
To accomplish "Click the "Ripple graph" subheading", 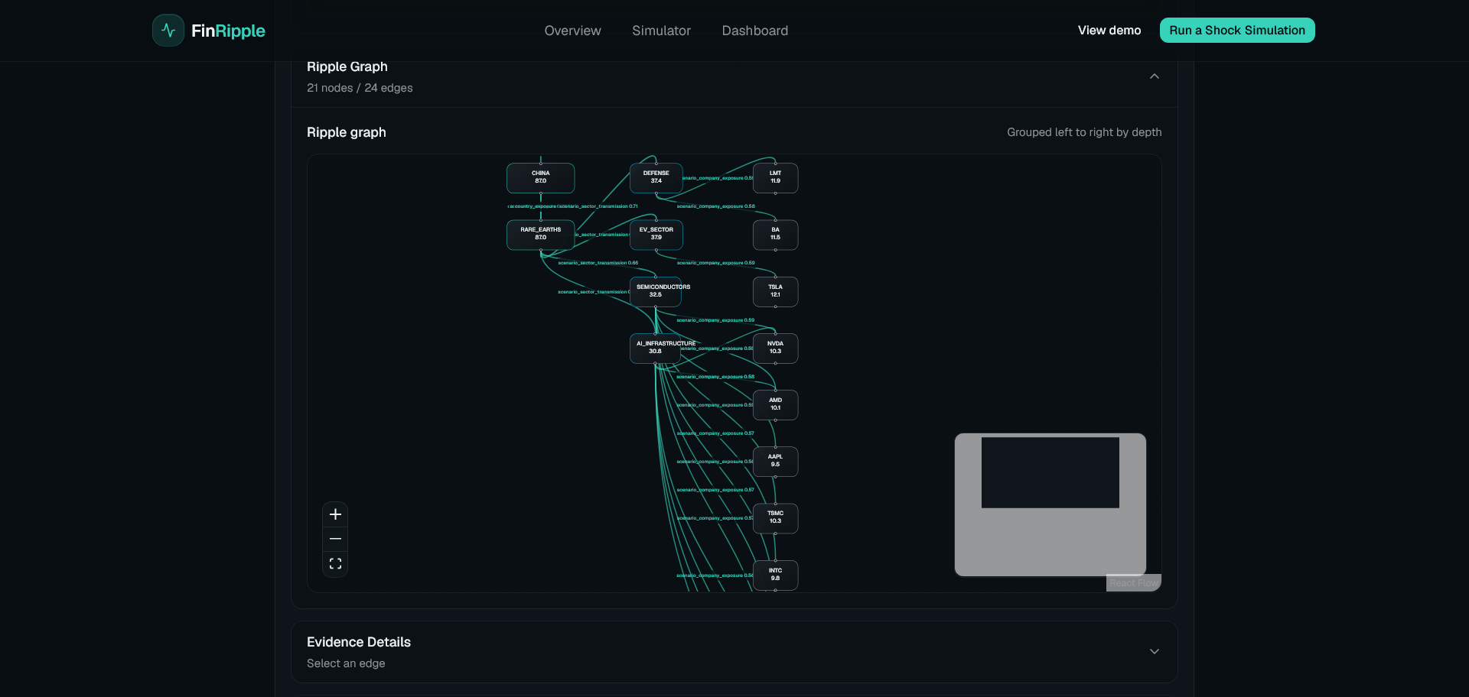I will click(x=347, y=132).
